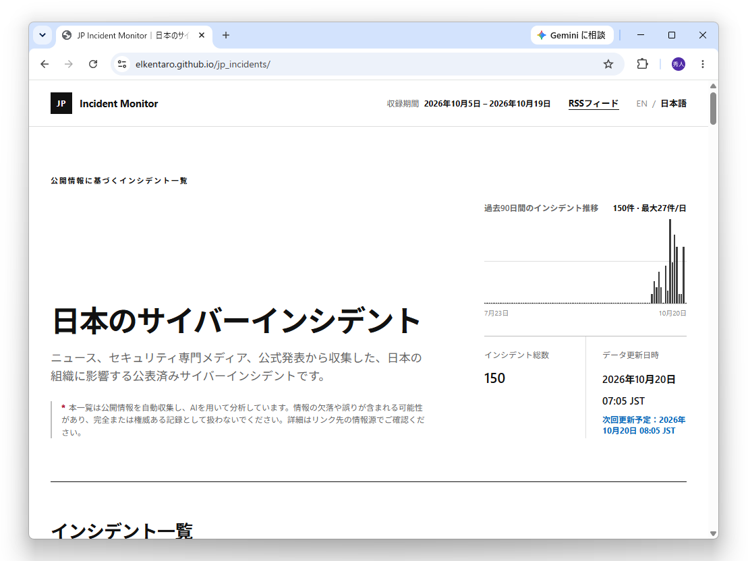748x561 pixels.
Task: Click the インシデント一覧 section heading
Action: point(121,531)
